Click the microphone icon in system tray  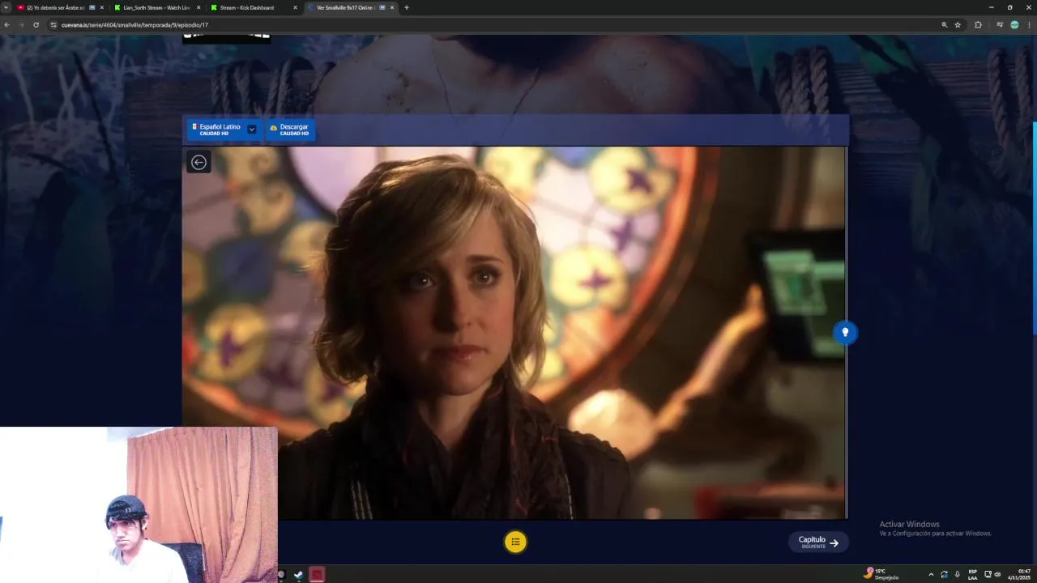pos(957,574)
